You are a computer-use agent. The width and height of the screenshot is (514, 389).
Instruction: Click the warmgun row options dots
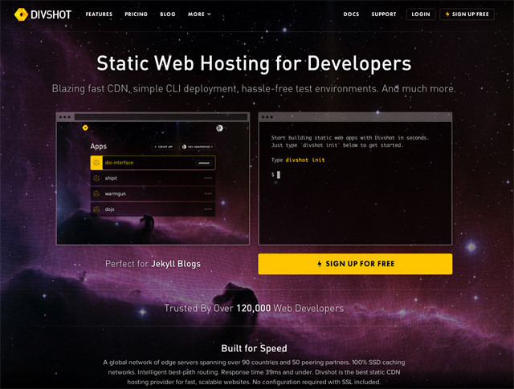pyautogui.click(x=208, y=194)
